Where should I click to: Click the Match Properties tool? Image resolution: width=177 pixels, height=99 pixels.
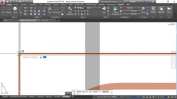[x=116, y=11]
